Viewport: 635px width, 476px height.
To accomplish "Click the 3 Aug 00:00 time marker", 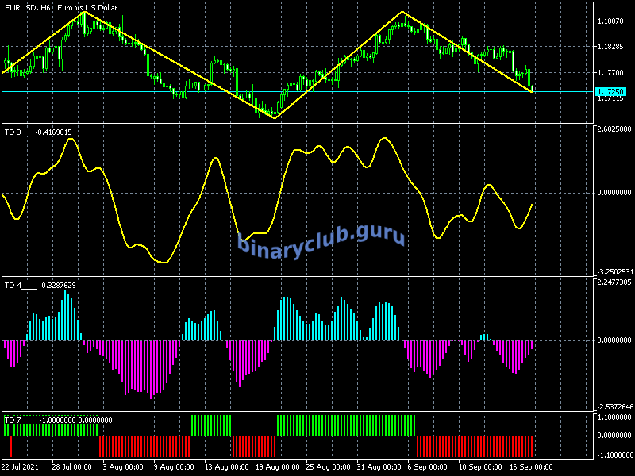I will 121,466.
